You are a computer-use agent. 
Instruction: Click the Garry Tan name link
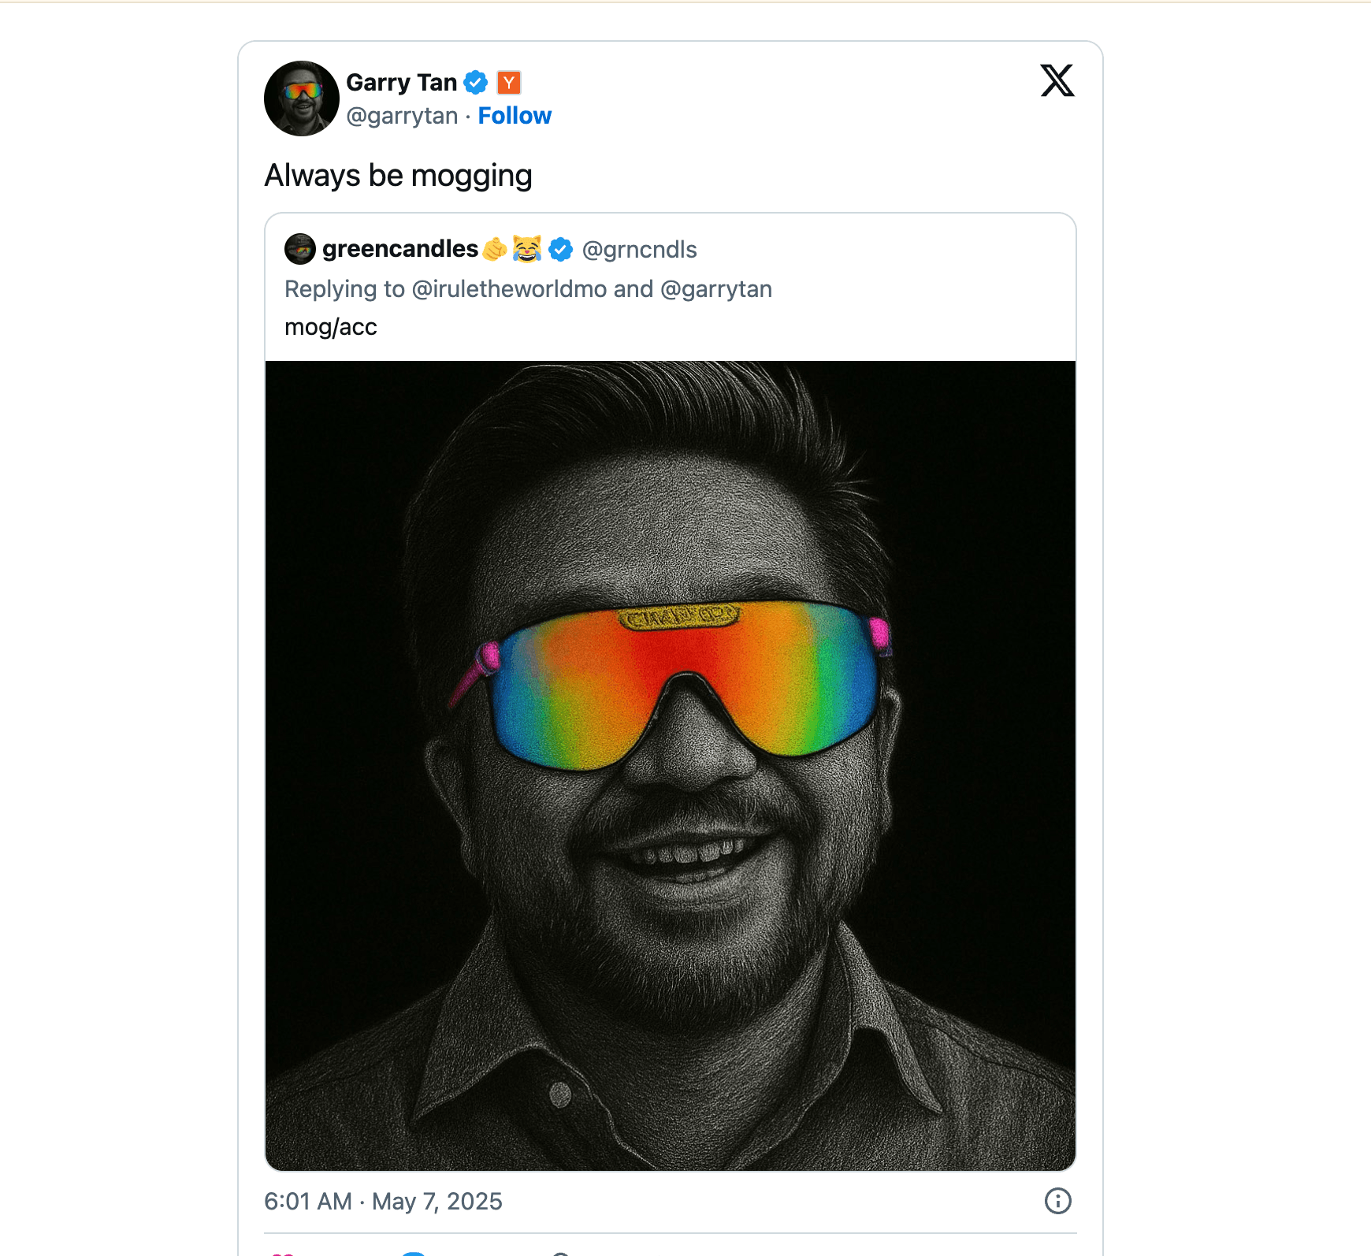click(x=401, y=81)
